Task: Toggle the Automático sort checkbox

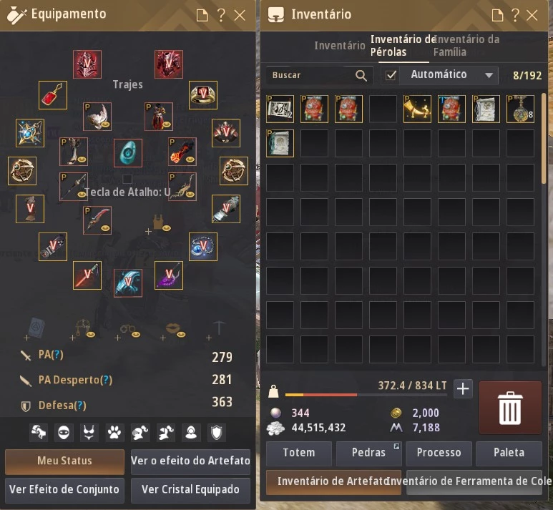Action: [x=391, y=75]
